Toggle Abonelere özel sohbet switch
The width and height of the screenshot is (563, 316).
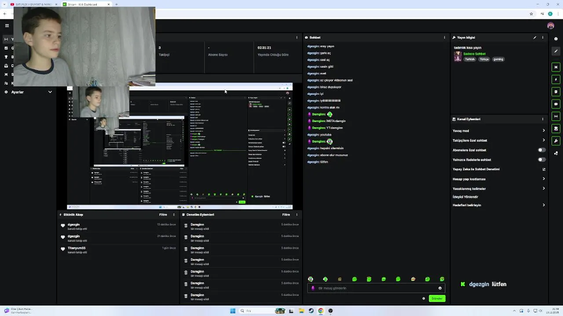pyautogui.click(x=542, y=150)
